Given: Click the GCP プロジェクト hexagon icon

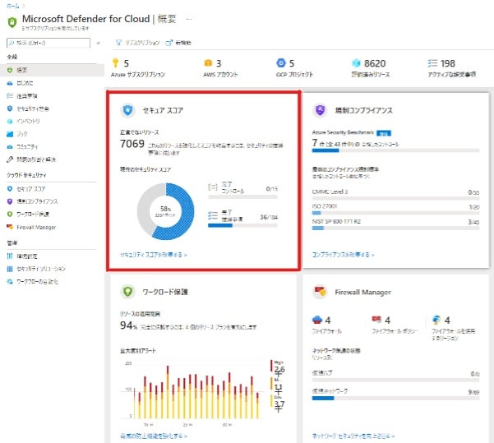Looking at the screenshot, I should point(281,62).
